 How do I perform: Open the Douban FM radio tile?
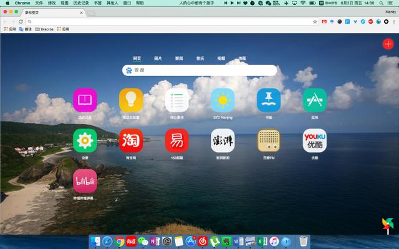point(269,141)
